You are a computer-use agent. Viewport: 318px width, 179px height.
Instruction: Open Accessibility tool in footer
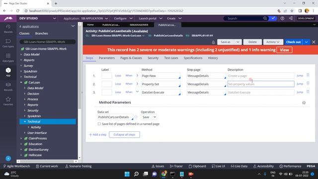pyautogui.click(x=263, y=166)
